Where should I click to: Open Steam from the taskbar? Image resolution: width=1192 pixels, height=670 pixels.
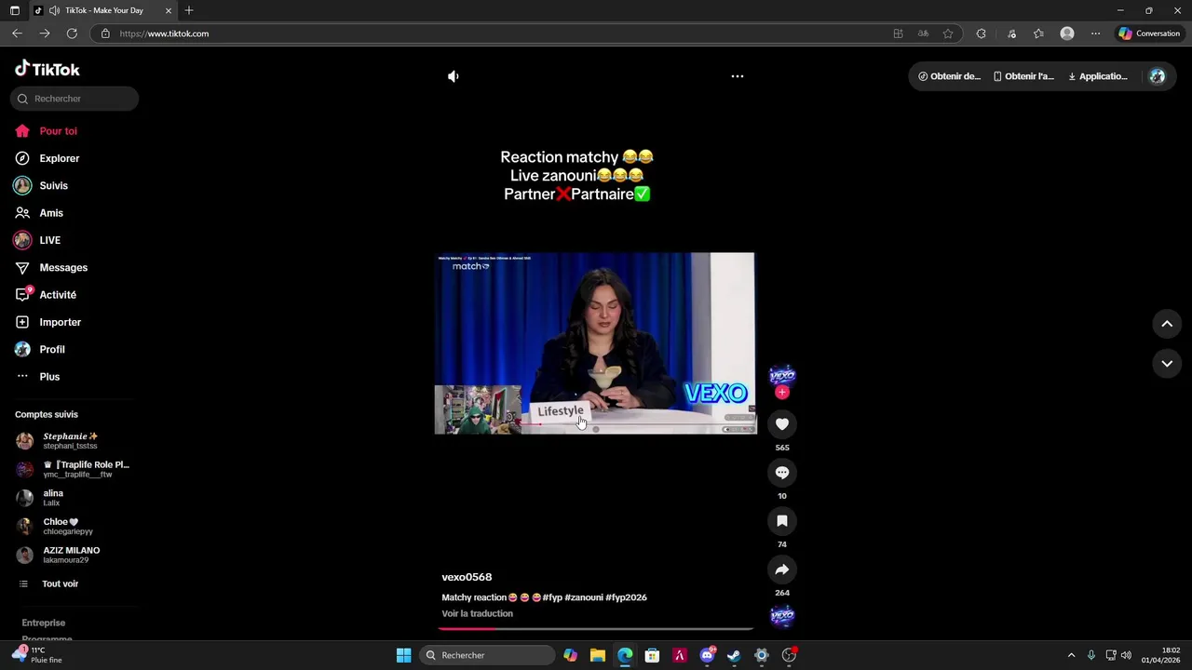pos(734,655)
